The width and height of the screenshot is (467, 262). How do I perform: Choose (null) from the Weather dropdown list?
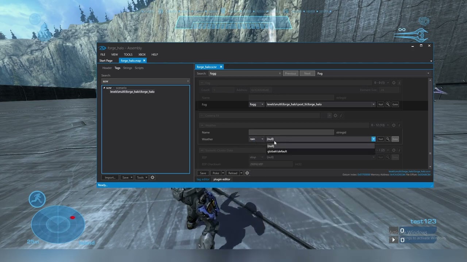[321, 146]
